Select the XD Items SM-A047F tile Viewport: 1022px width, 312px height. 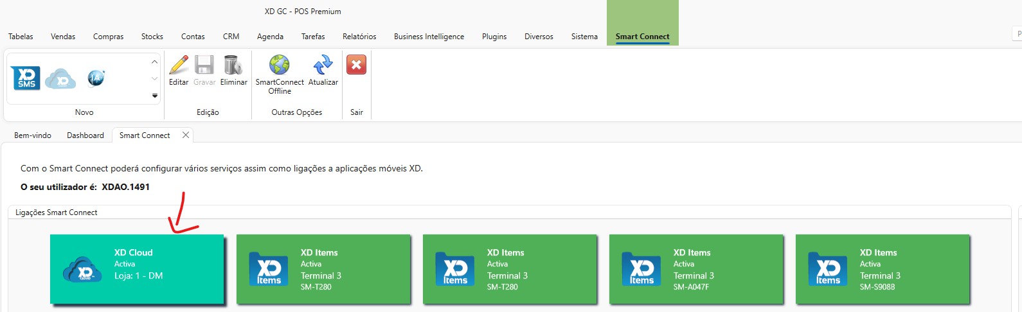(x=696, y=269)
